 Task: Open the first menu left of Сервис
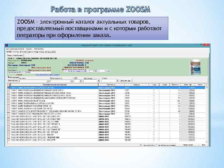15,49
